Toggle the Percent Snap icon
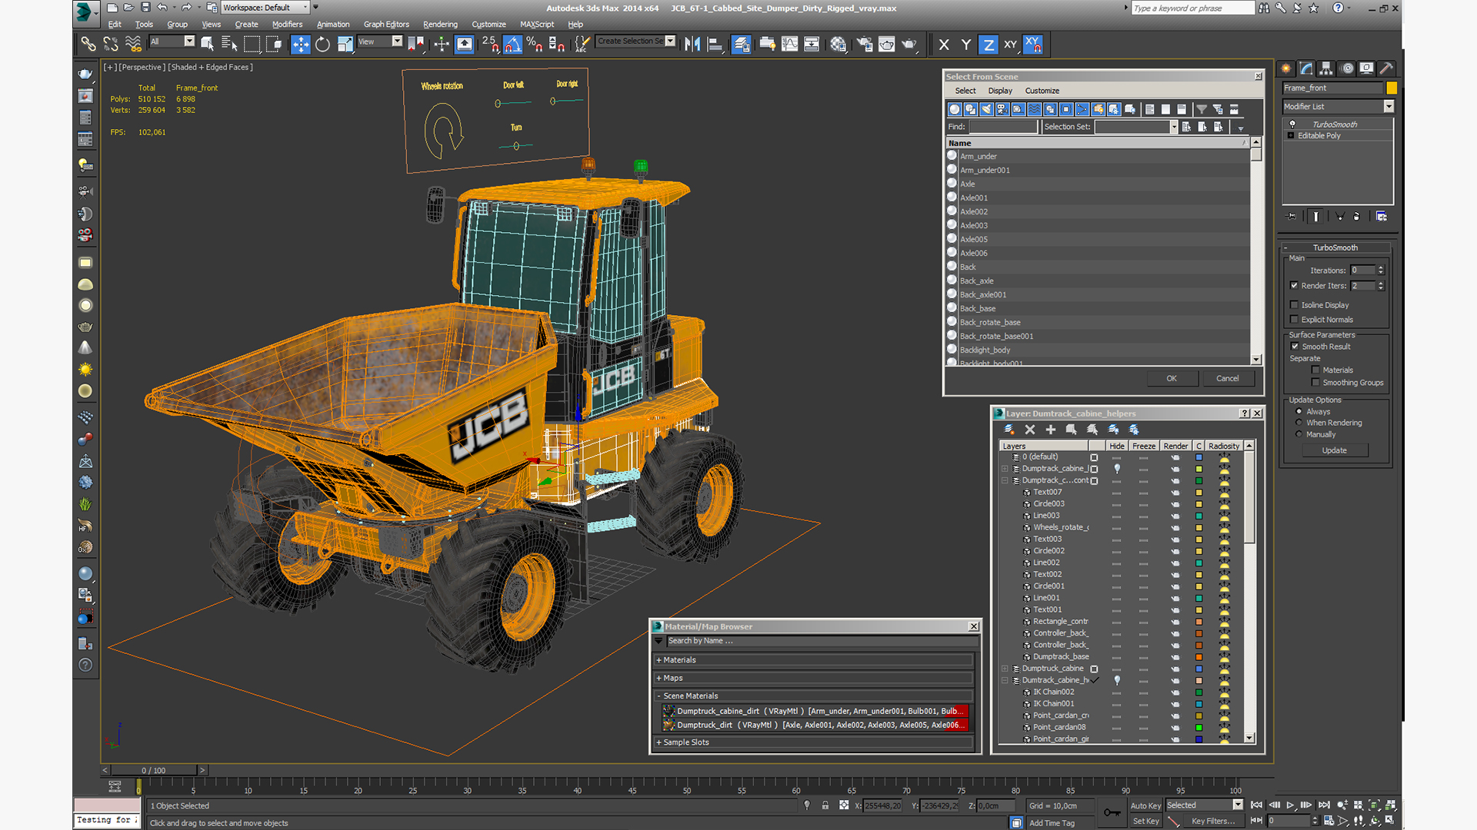 (535, 45)
